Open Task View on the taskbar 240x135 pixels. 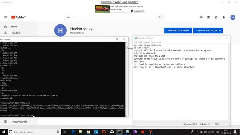coord(65,132)
